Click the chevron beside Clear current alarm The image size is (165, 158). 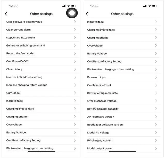tap(75, 30)
